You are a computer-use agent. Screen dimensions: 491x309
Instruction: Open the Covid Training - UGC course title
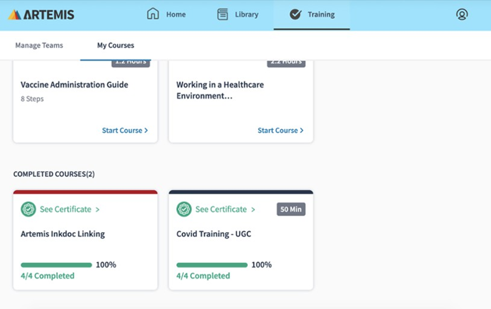[213, 234]
